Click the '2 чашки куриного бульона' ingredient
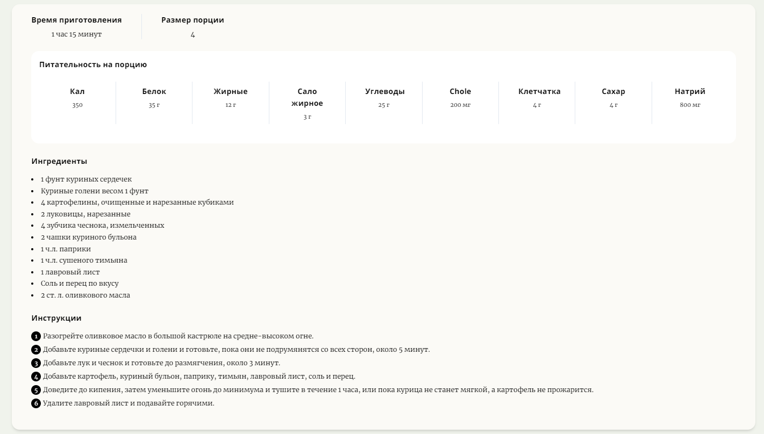The width and height of the screenshot is (764, 434). click(x=89, y=237)
